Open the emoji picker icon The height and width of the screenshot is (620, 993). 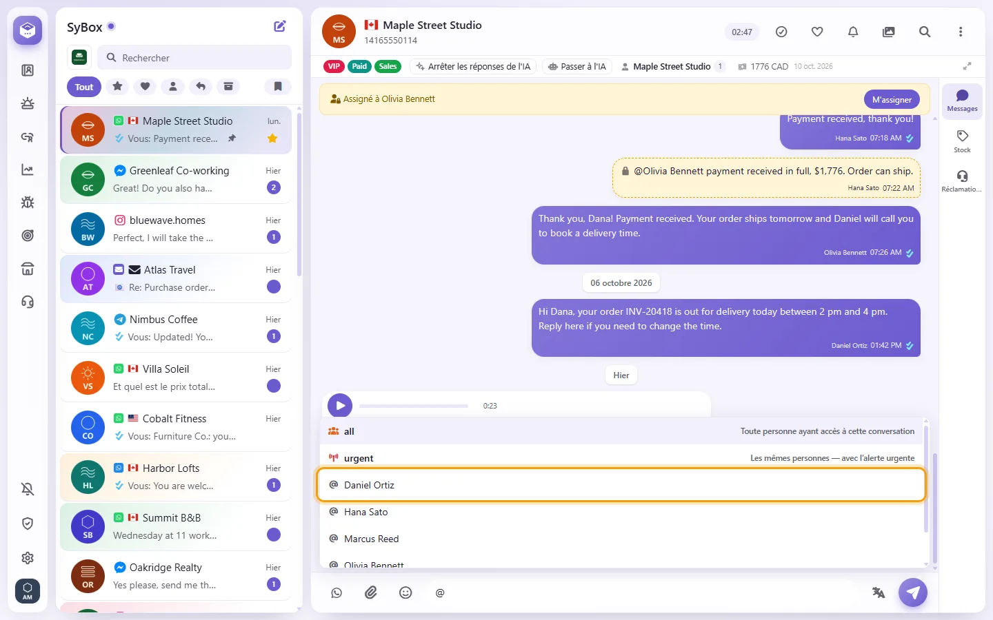405,592
